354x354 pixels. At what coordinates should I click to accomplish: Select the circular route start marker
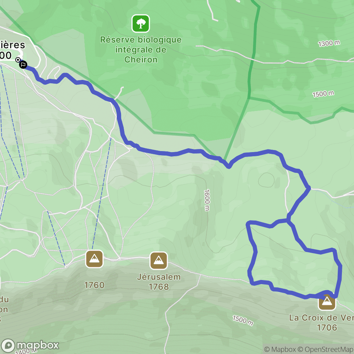pos(18,60)
